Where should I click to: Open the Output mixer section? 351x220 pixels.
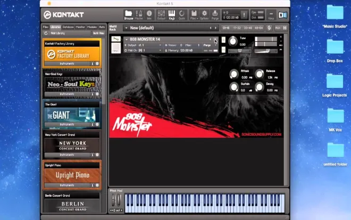[161, 15]
